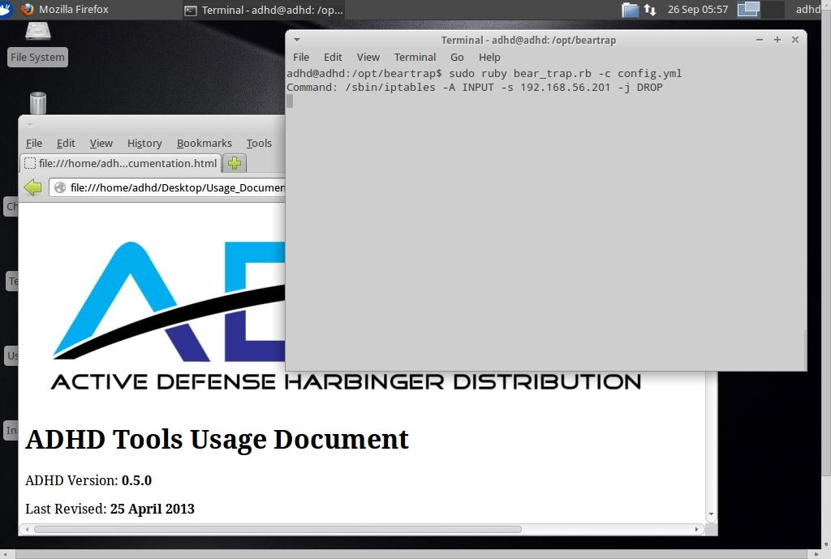Open a new tab with green plus
831x559 pixels.
pos(235,163)
